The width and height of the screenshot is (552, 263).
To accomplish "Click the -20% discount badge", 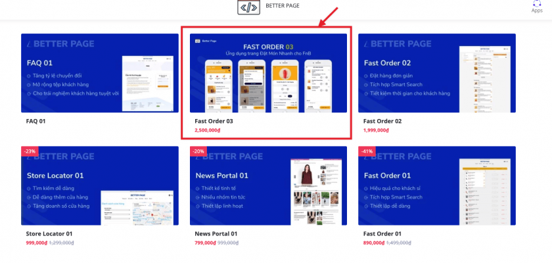I will [197, 151].
